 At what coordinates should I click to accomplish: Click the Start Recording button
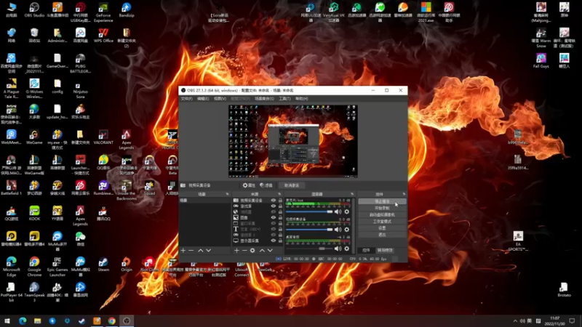[382, 208]
